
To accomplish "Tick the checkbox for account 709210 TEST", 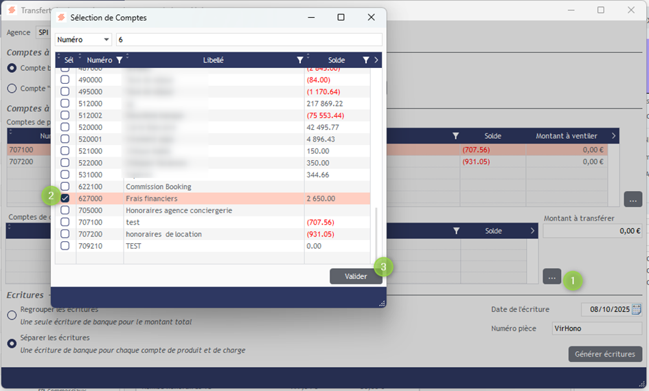I will 65,245.
